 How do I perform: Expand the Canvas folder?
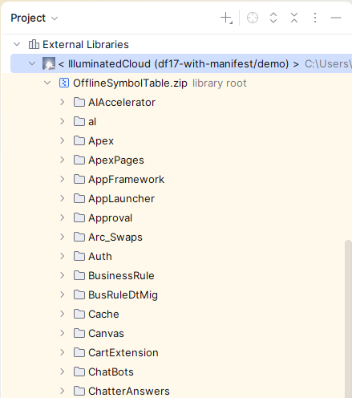(x=63, y=333)
